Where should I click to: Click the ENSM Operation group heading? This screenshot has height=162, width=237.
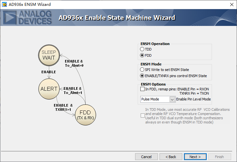coord(155,44)
